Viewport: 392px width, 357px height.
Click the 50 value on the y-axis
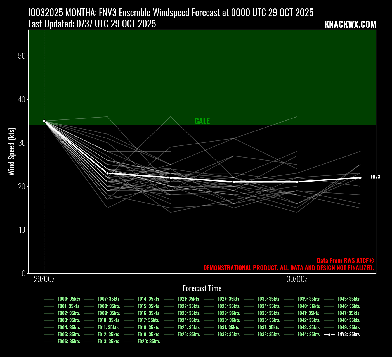22,56
